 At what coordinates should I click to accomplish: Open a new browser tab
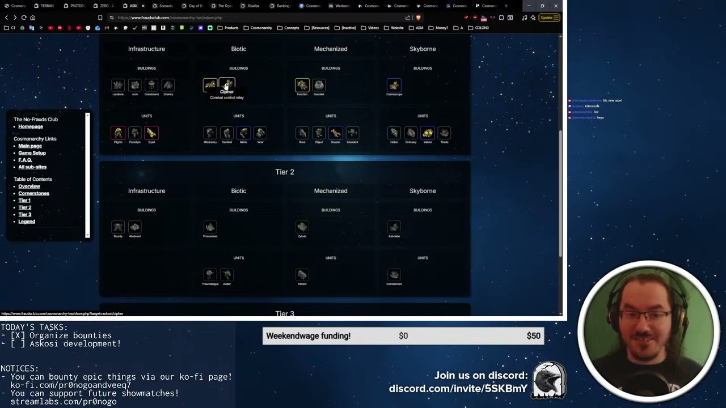click(x=506, y=6)
